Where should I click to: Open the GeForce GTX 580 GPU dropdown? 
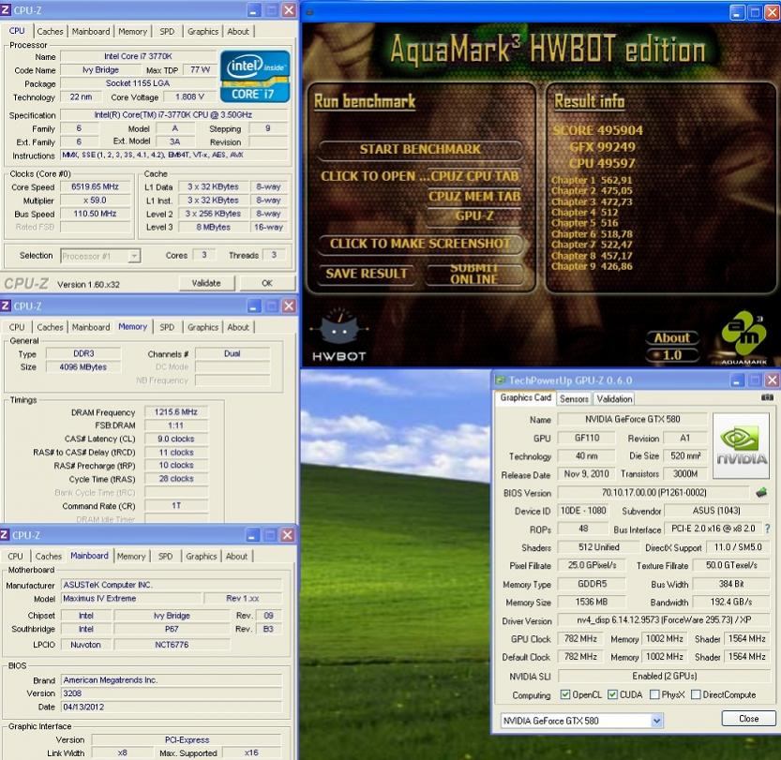point(656,721)
